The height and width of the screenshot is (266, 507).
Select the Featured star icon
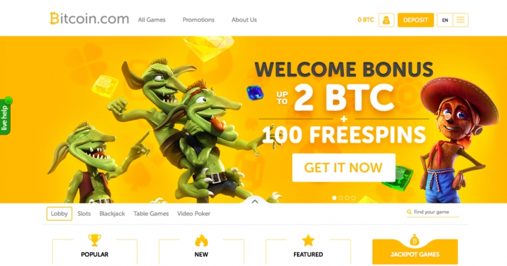coord(308,240)
